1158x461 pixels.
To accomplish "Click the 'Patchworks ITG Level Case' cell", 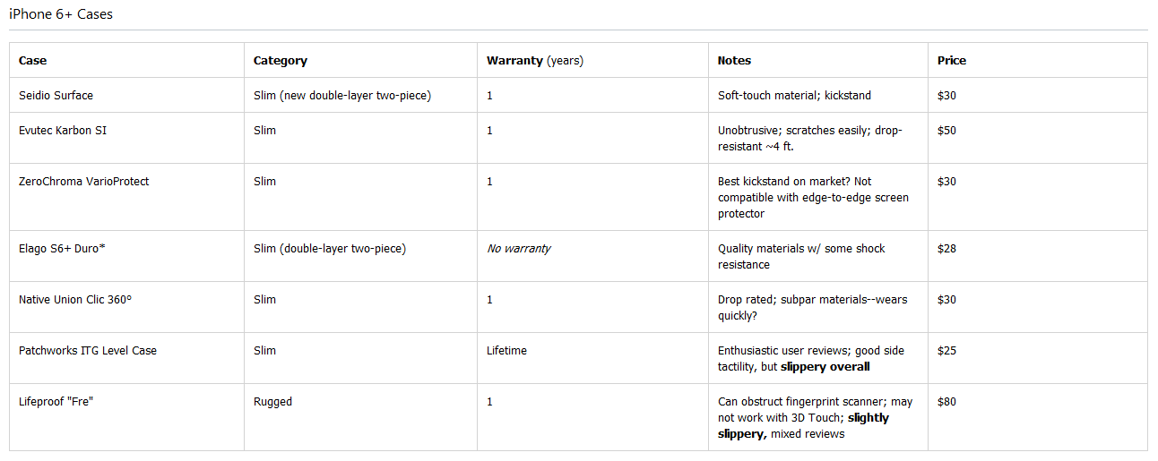I will pos(87,351).
